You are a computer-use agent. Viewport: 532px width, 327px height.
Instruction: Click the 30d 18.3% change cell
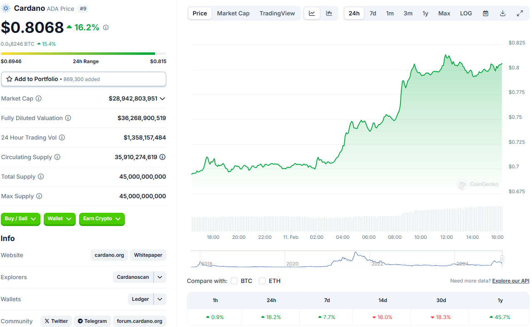(x=440, y=317)
